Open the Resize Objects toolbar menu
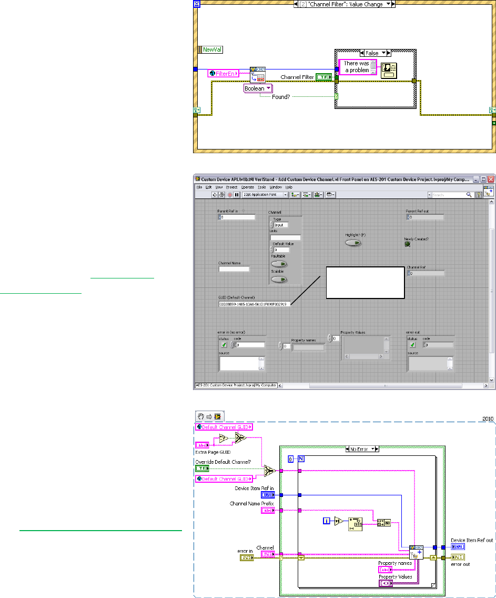The image size is (496, 598). pos(318,195)
